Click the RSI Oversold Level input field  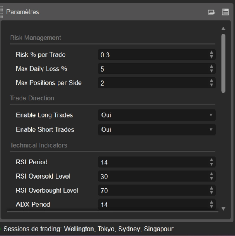click(153, 176)
